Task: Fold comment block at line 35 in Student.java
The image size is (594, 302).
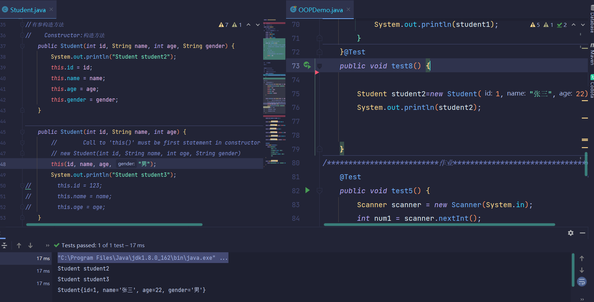Action: [22, 25]
